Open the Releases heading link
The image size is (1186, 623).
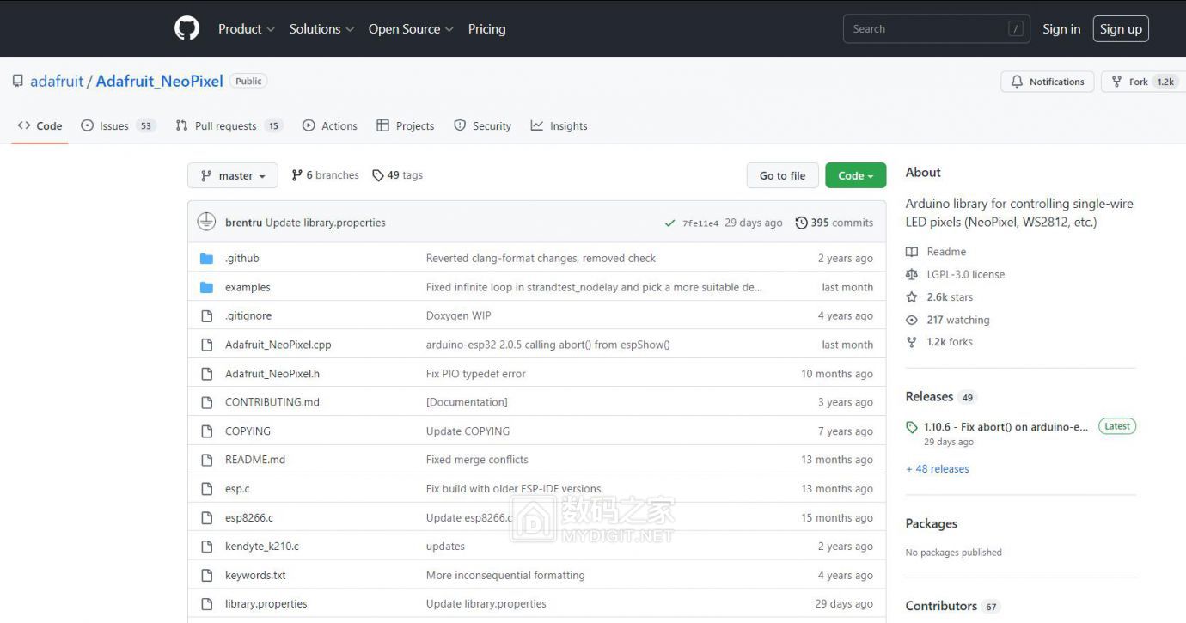click(x=929, y=396)
